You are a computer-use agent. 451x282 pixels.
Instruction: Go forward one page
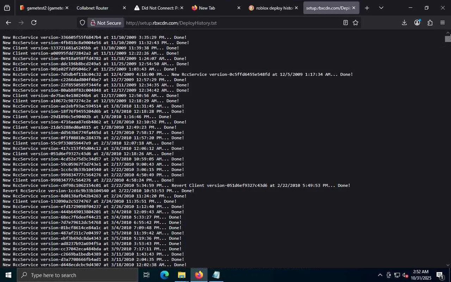(x=21, y=23)
